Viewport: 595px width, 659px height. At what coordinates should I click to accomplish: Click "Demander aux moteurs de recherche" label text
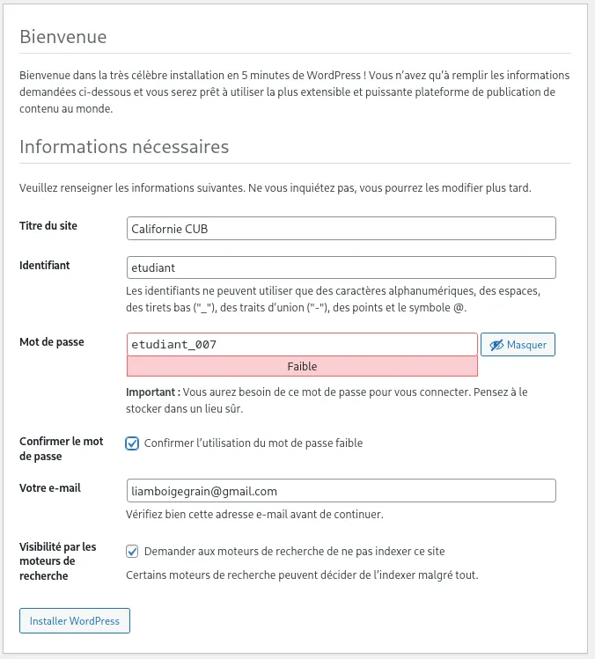(294, 552)
